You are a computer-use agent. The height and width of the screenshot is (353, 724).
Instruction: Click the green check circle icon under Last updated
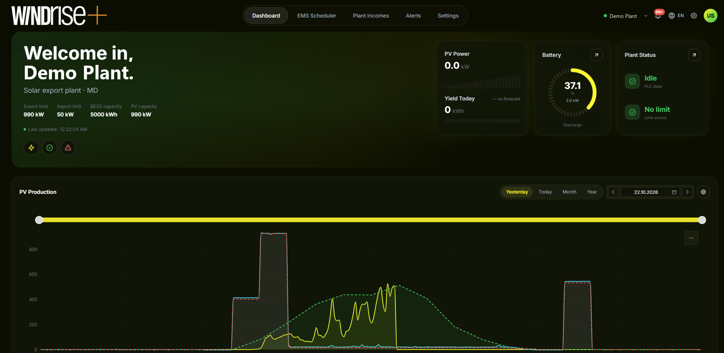coord(50,148)
